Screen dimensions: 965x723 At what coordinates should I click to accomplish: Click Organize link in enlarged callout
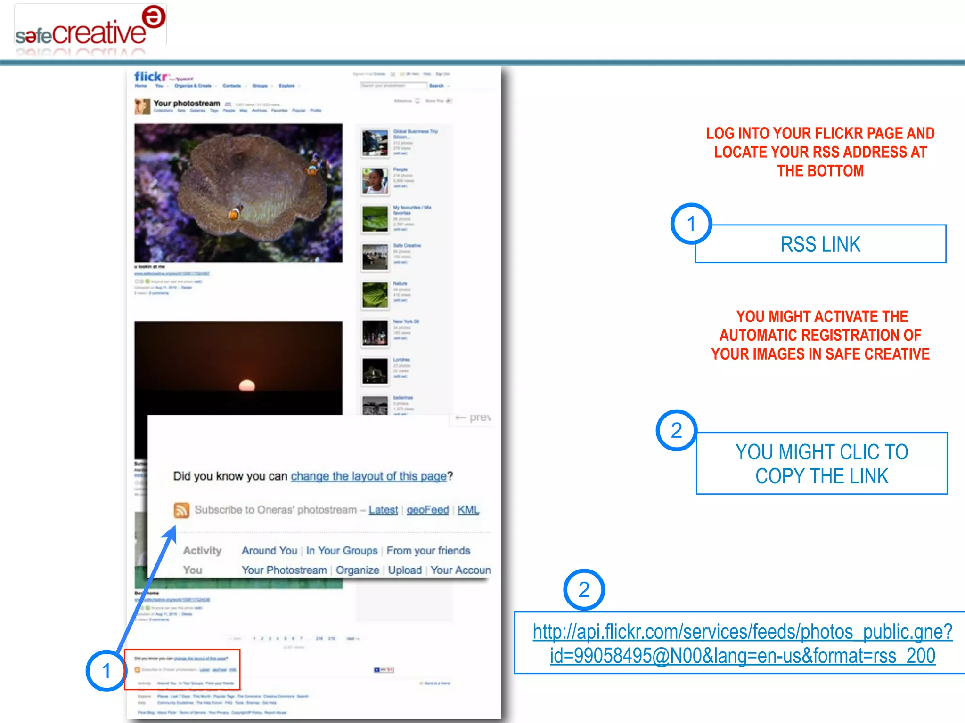click(358, 570)
